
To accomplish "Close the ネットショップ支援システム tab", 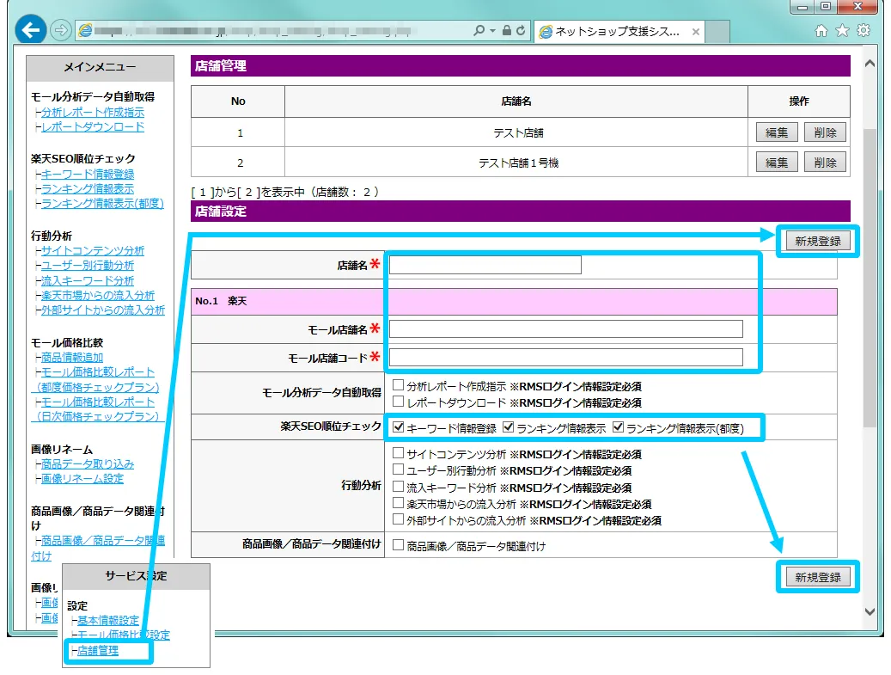I will click(x=695, y=32).
